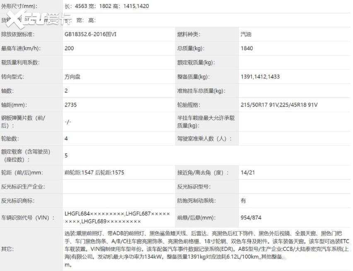Click the 轮胎数 label cell
Viewport: 353px width, 271px height.
pos(10,139)
